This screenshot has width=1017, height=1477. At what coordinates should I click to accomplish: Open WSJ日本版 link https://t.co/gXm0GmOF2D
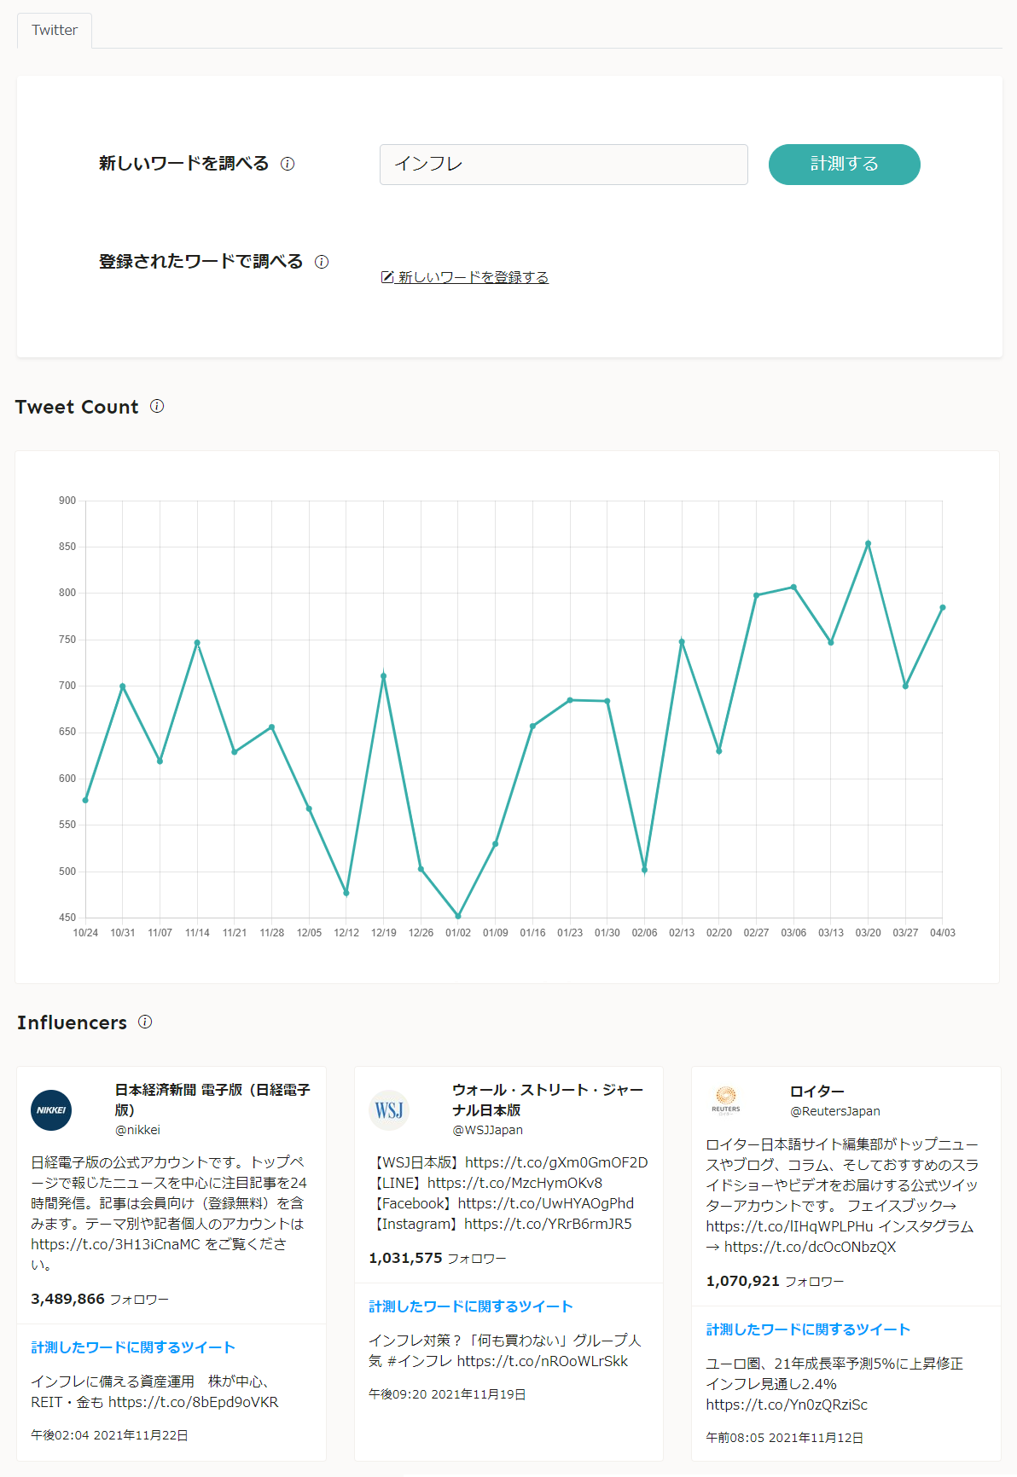point(556,1162)
